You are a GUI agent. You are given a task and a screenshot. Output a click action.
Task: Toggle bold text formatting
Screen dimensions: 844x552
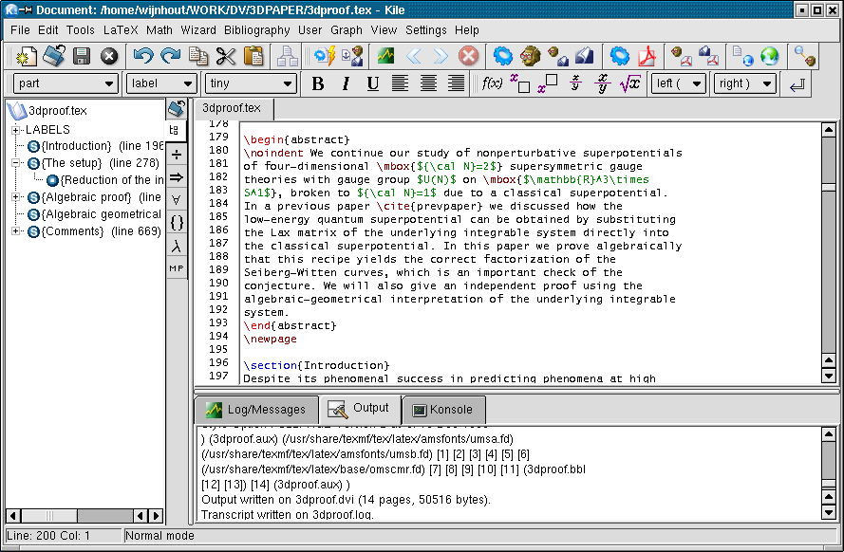tap(317, 83)
